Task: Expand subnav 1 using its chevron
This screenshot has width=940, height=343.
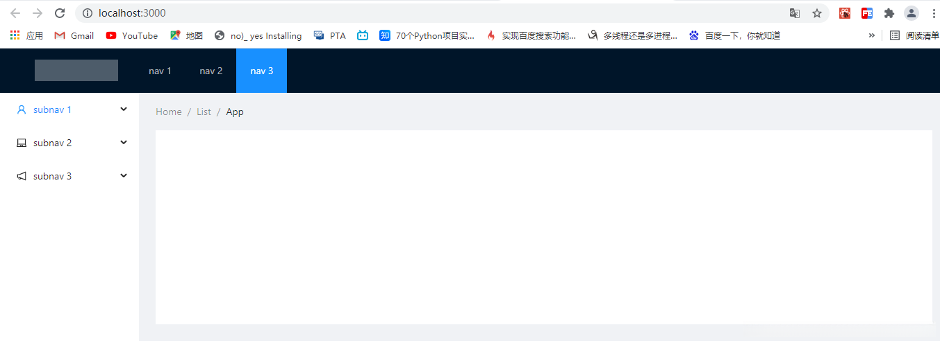Action: [x=124, y=109]
